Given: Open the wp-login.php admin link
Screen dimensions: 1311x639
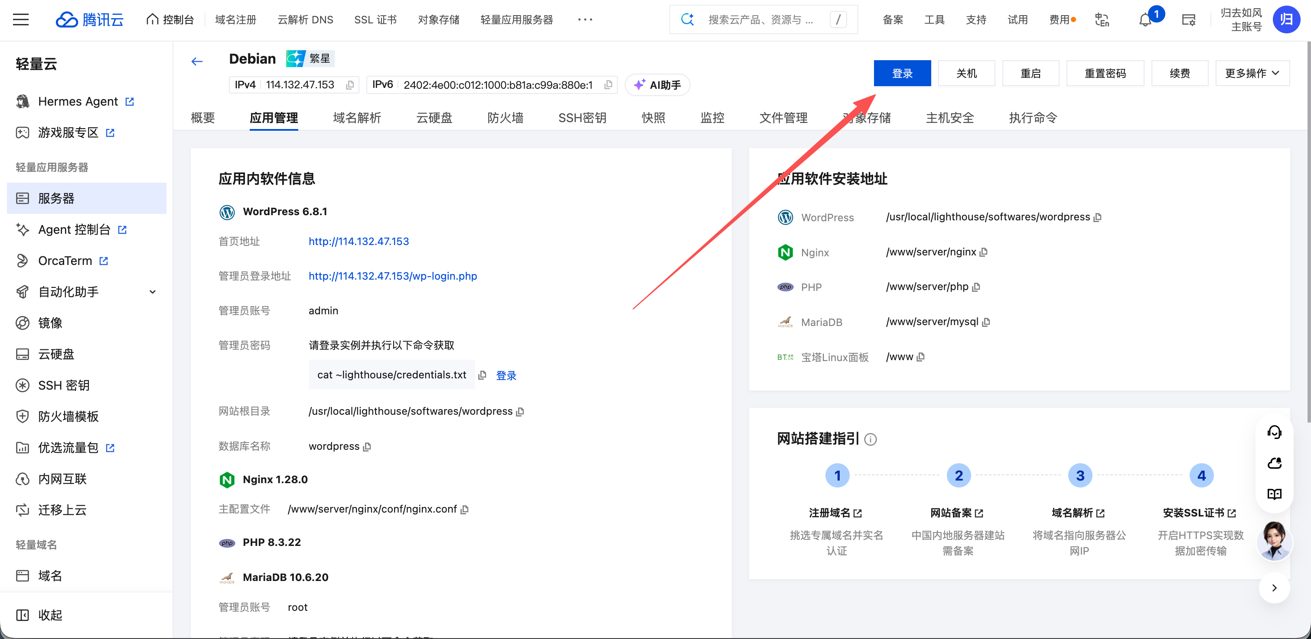Looking at the screenshot, I should click(393, 276).
